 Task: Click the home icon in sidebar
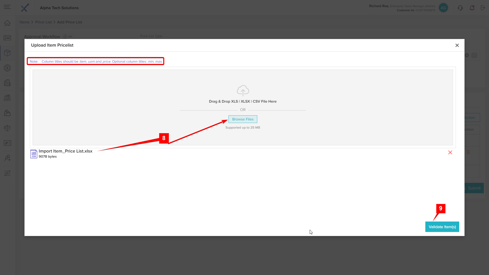click(x=7, y=23)
